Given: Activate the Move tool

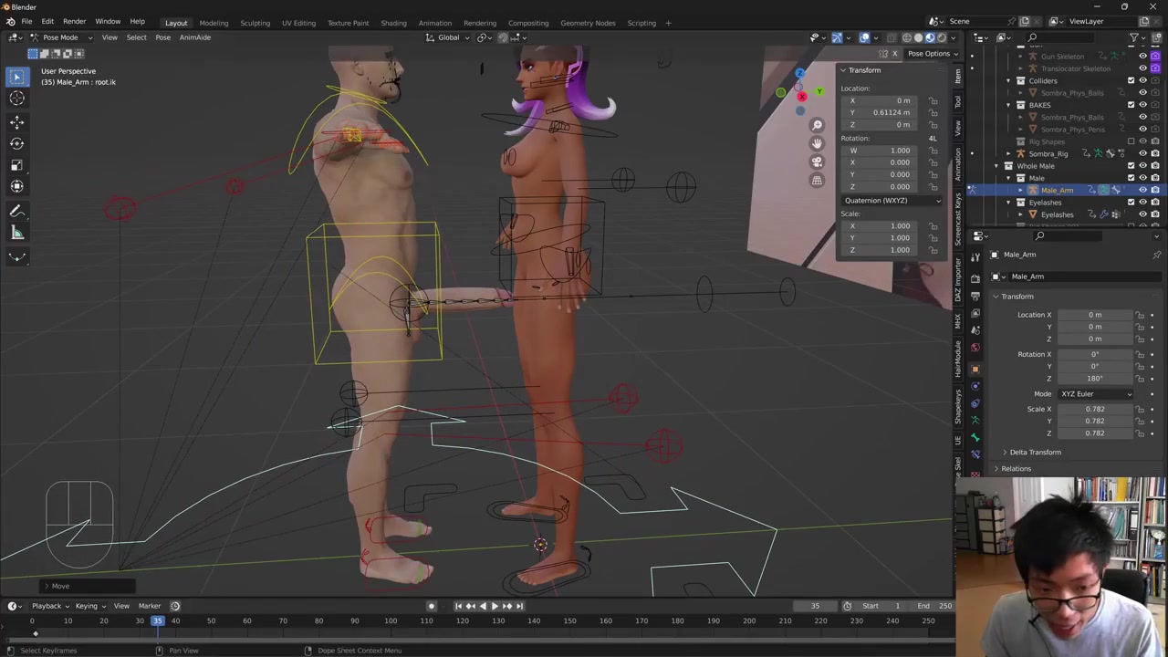Looking at the screenshot, I should 16,121.
